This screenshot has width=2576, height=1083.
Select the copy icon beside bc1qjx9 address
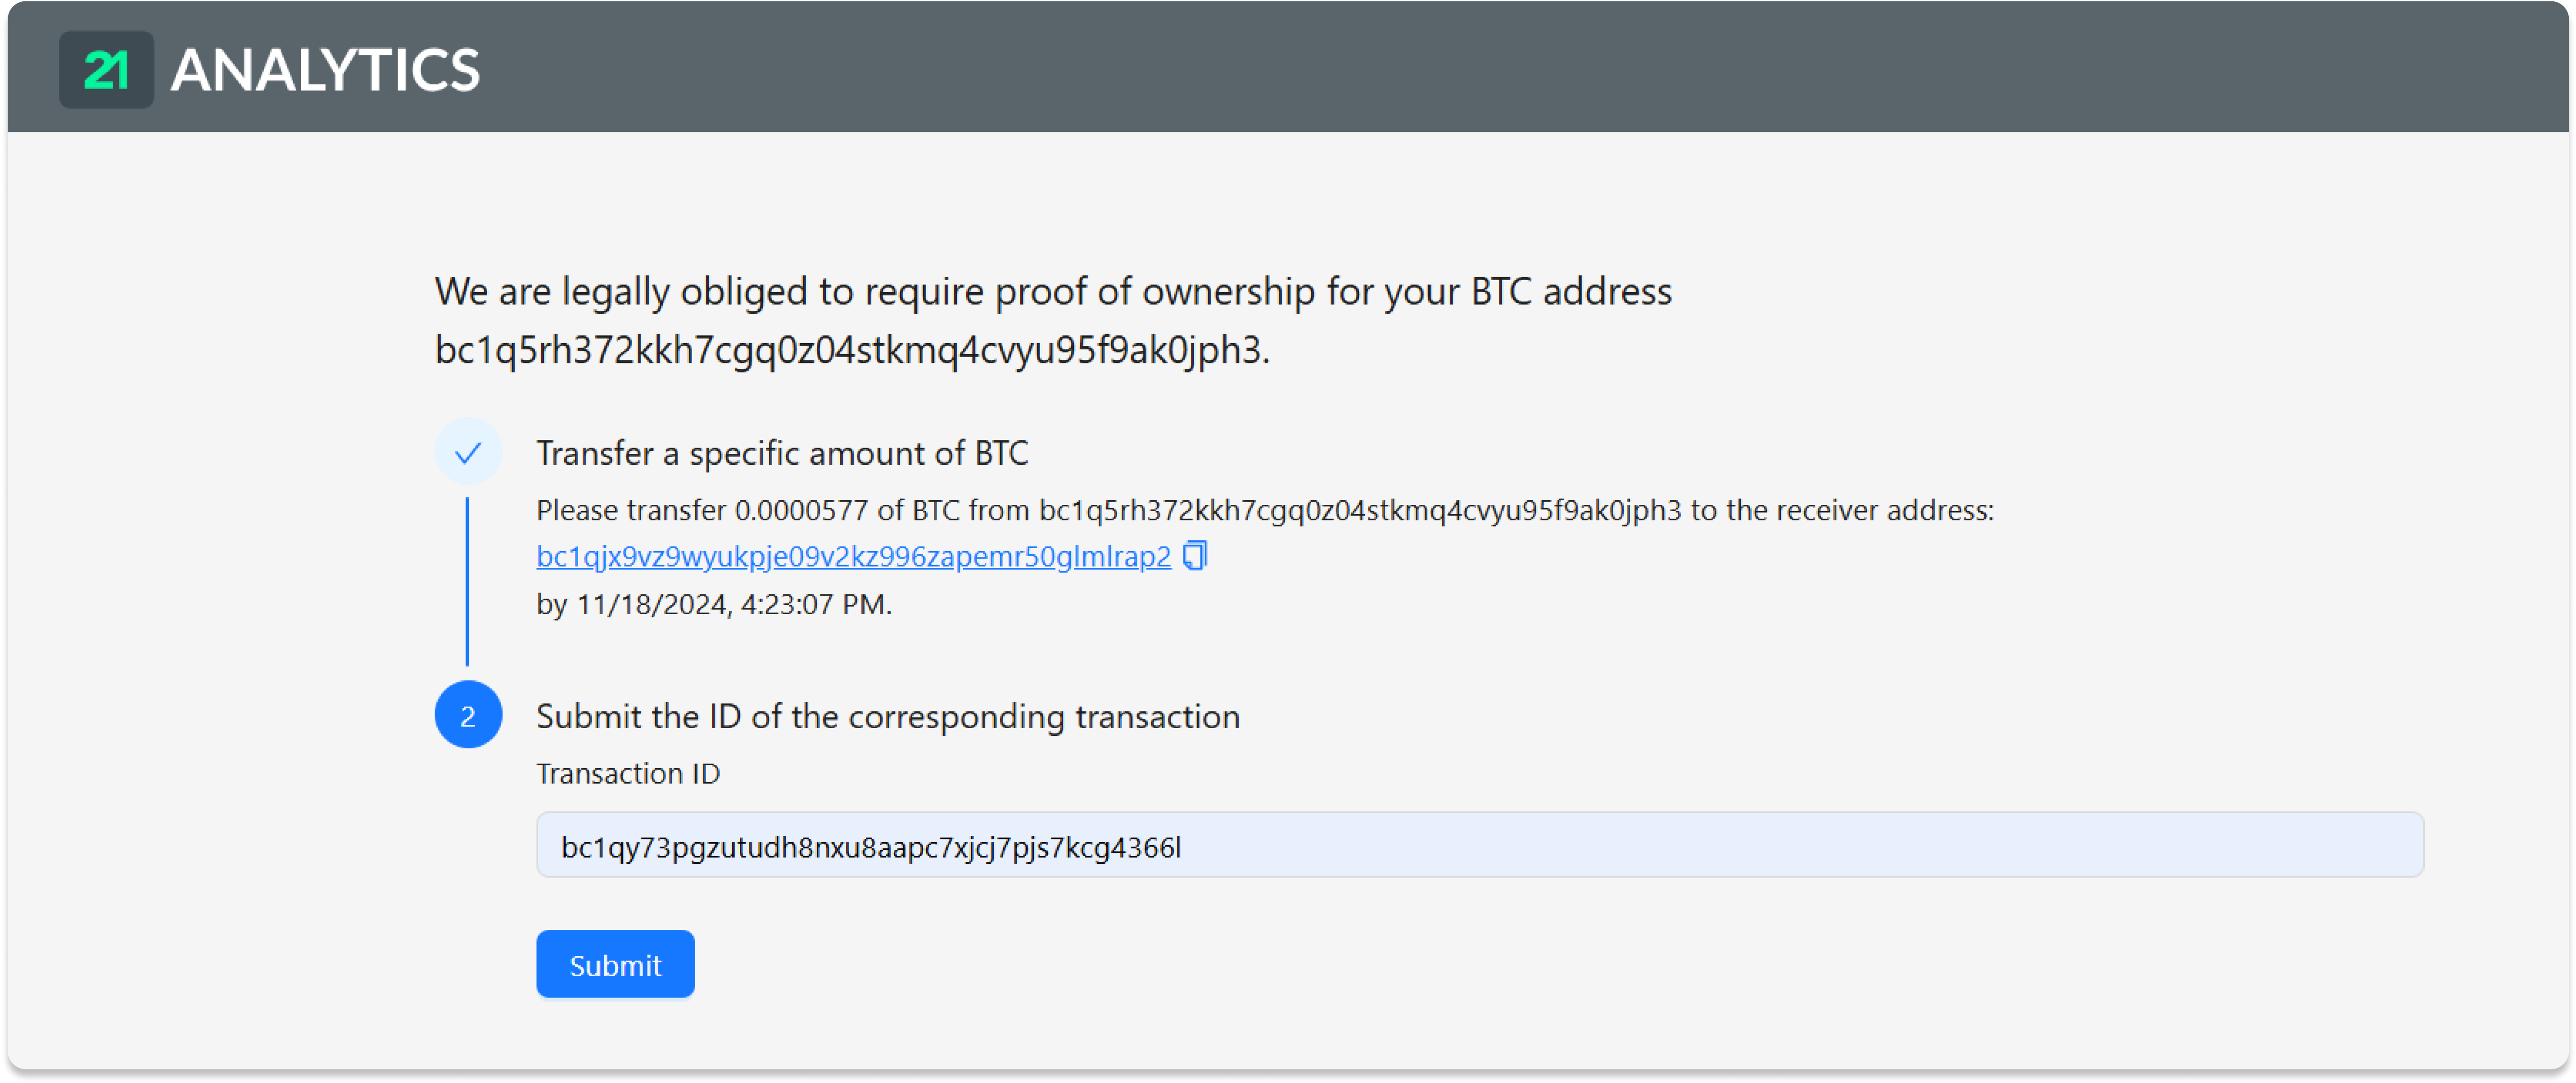point(1196,556)
